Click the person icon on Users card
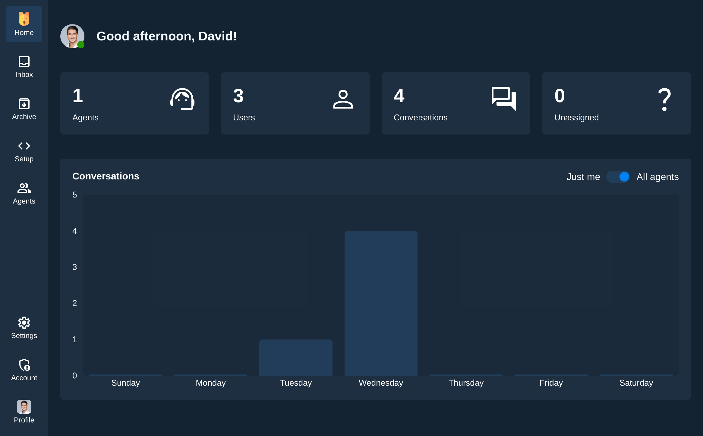The height and width of the screenshot is (436, 703). [x=343, y=99]
